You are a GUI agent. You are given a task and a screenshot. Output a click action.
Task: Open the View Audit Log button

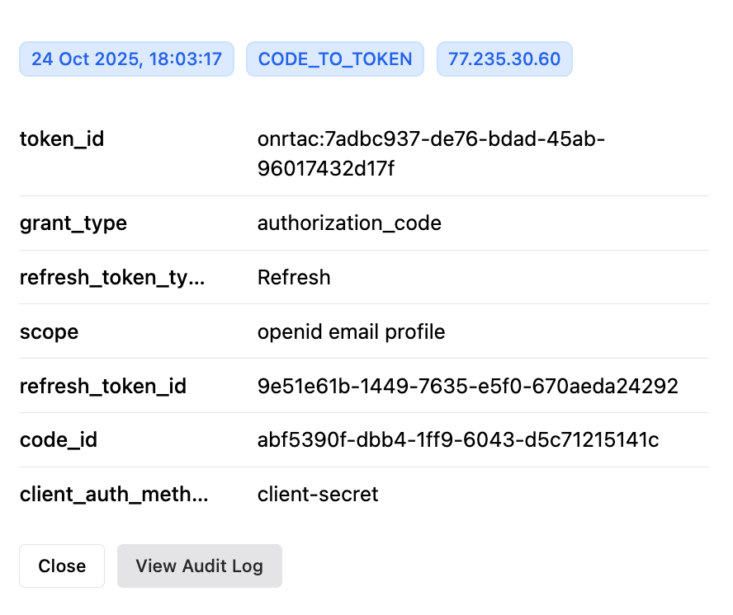(199, 566)
